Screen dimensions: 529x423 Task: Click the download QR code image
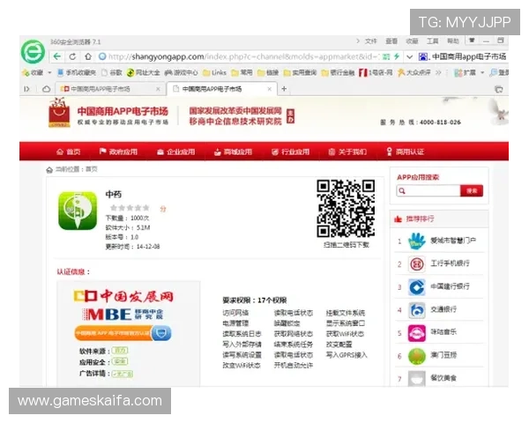tap(346, 209)
